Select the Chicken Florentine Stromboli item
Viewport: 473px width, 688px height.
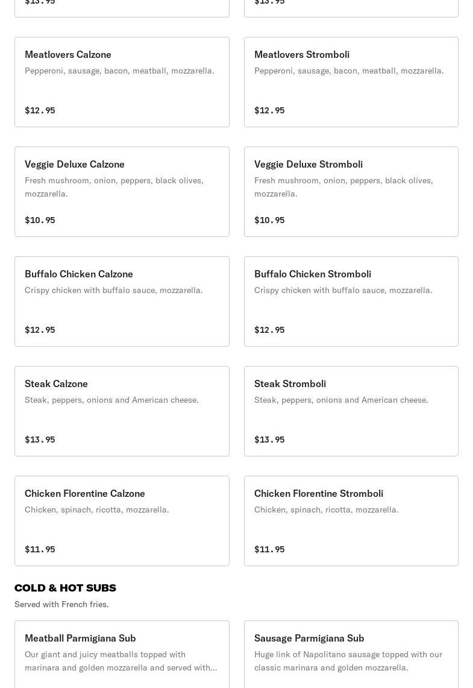pyautogui.click(x=351, y=521)
